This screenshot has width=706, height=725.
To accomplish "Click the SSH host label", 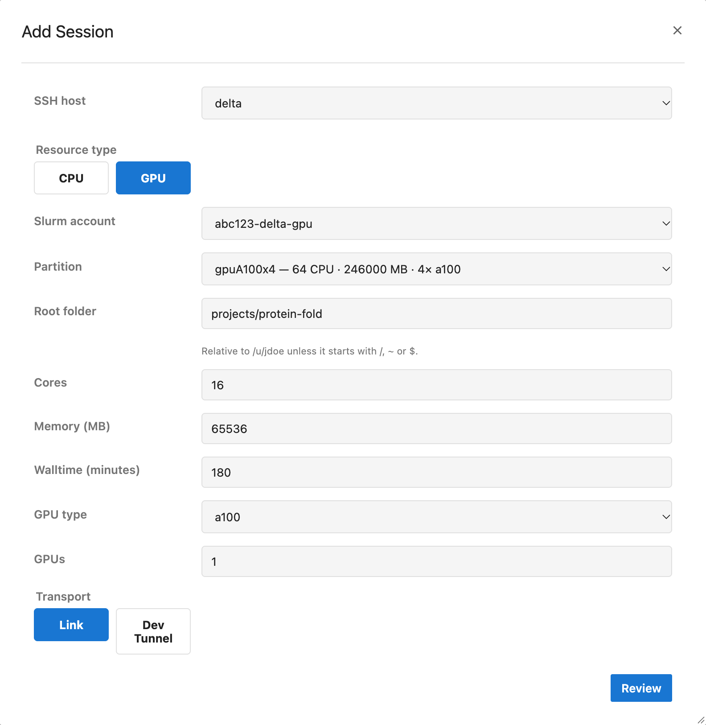I will coord(60,101).
